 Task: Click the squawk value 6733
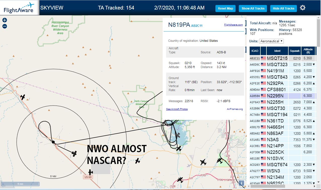coord(297,171)
